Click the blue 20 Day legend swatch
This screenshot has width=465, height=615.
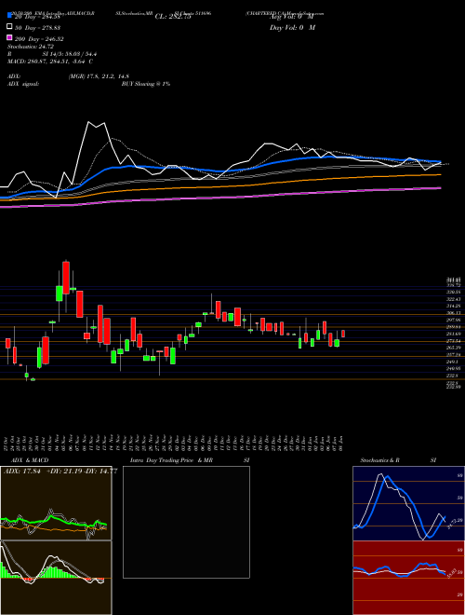[x=9, y=16]
